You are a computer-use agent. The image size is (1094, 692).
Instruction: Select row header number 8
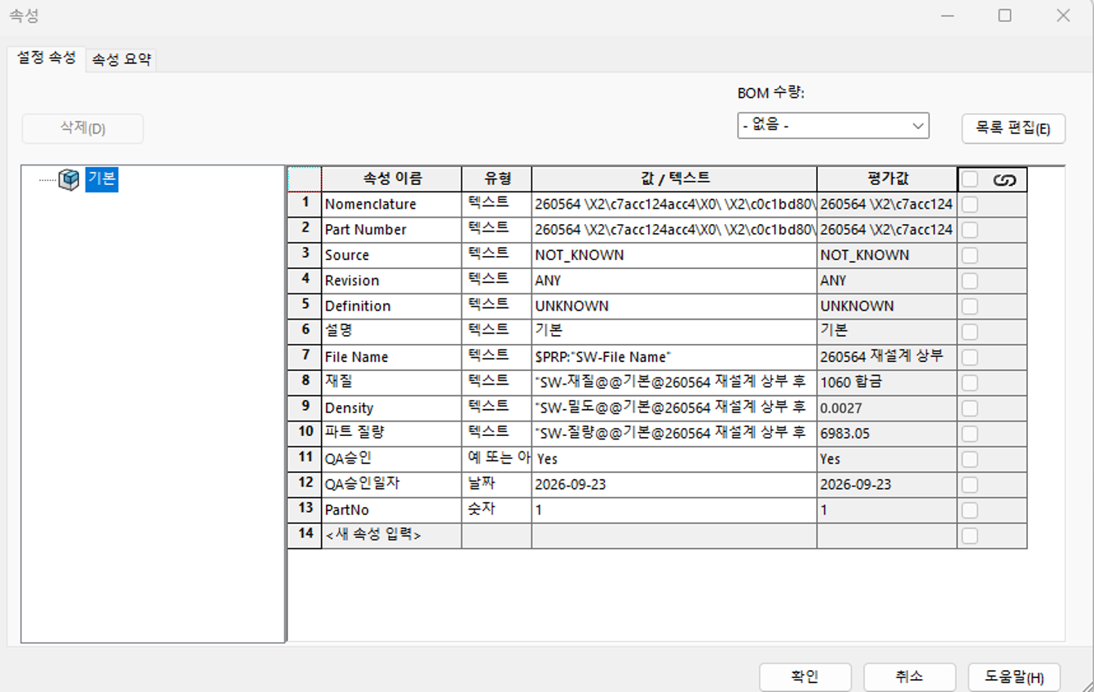[305, 382]
